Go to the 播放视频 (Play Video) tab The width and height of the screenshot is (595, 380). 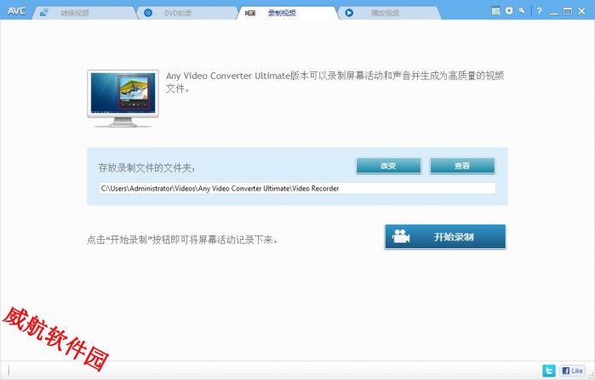(x=385, y=14)
